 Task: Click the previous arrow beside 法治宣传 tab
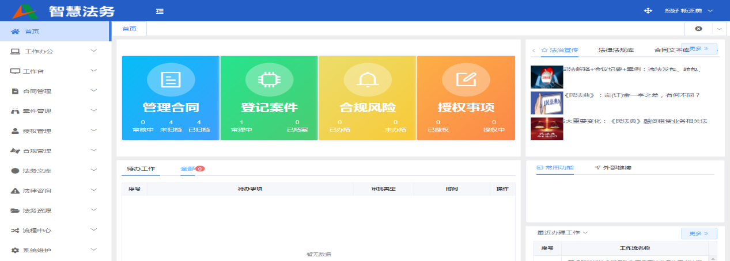click(x=534, y=51)
